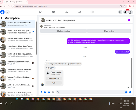Click More options button
This screenshot has height=110, width=136.
click(109, 31)
